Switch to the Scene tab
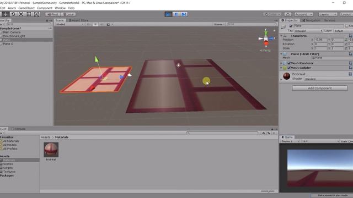The width and height of the screenshot is (353, 198). [x=60, y=20]
